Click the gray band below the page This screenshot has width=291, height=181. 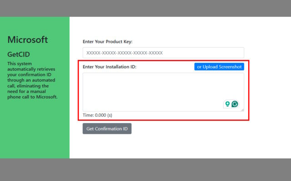point(145,170)
